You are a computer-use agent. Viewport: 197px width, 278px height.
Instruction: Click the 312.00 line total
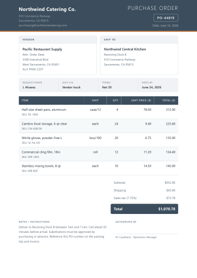(171, 110)
